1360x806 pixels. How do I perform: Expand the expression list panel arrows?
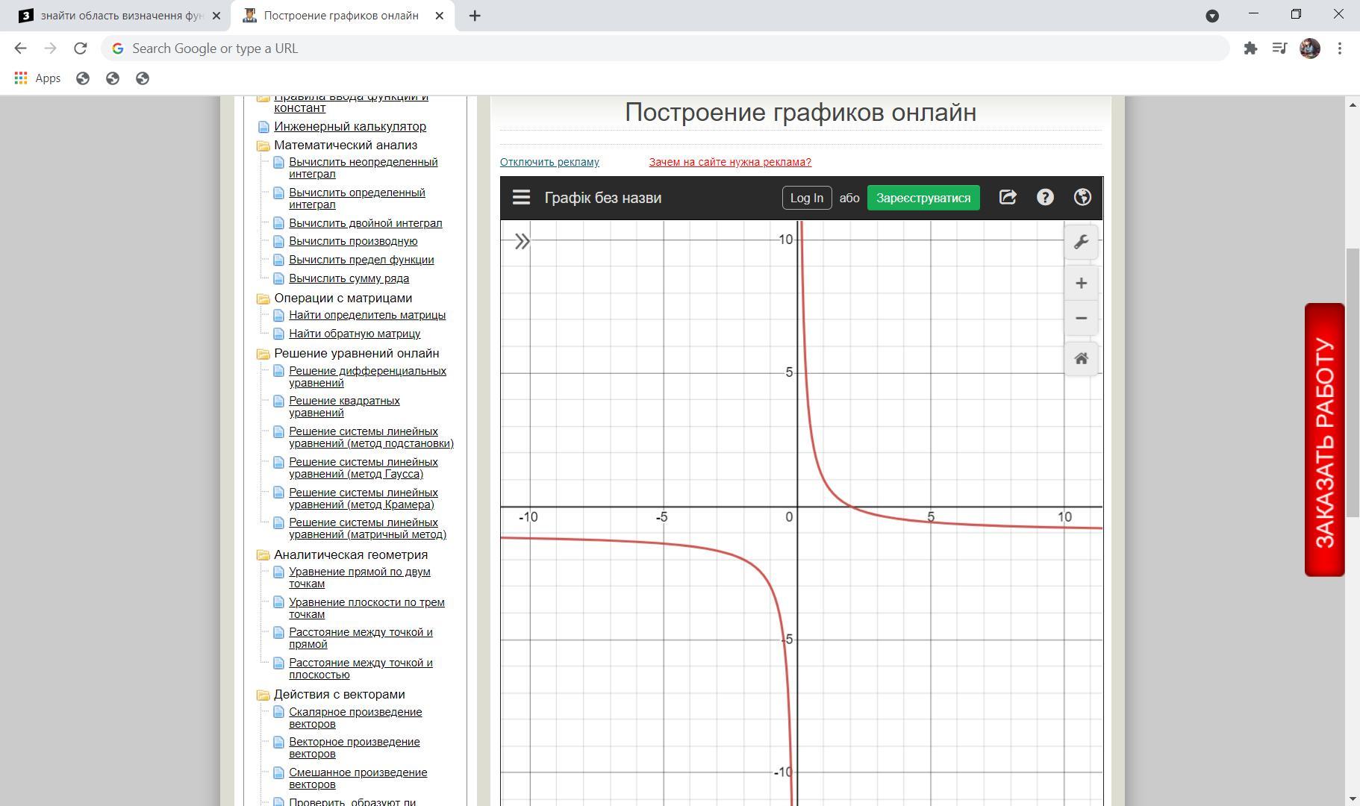[x=522, y=241]
